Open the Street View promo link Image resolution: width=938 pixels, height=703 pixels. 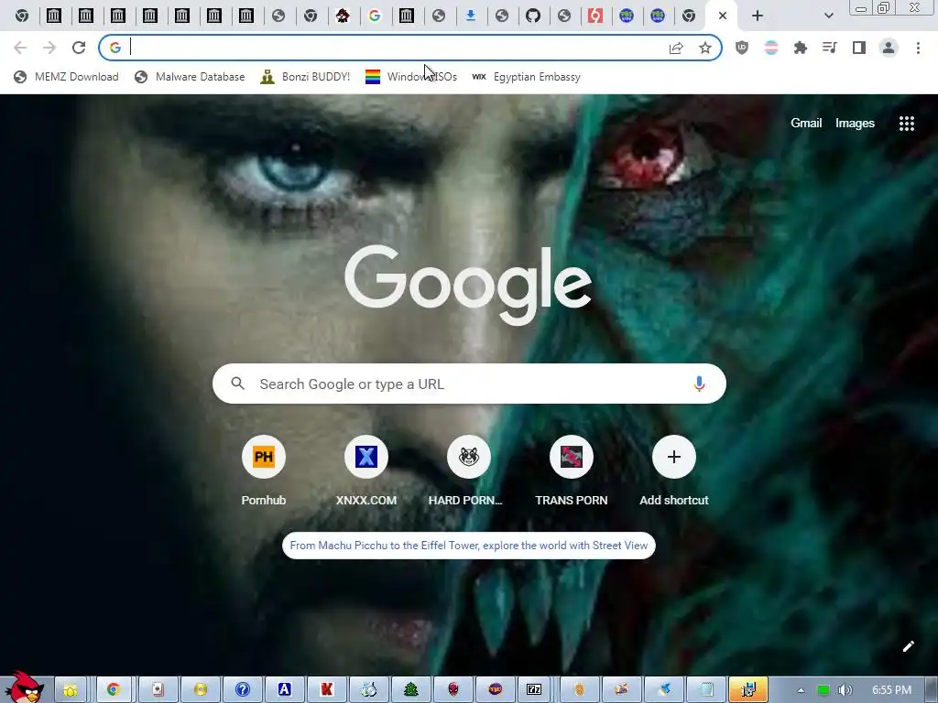pyautogui.click(x=469, y=546)
